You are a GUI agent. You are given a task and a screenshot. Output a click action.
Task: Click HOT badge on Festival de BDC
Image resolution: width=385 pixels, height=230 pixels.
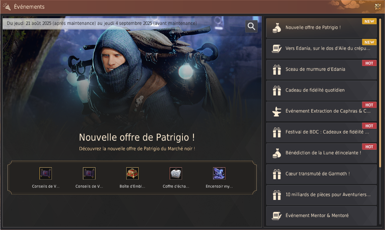pyautogui.click(x=369, y=126)
